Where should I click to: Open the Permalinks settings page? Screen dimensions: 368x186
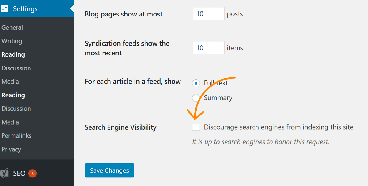click(x=16, y=135)
